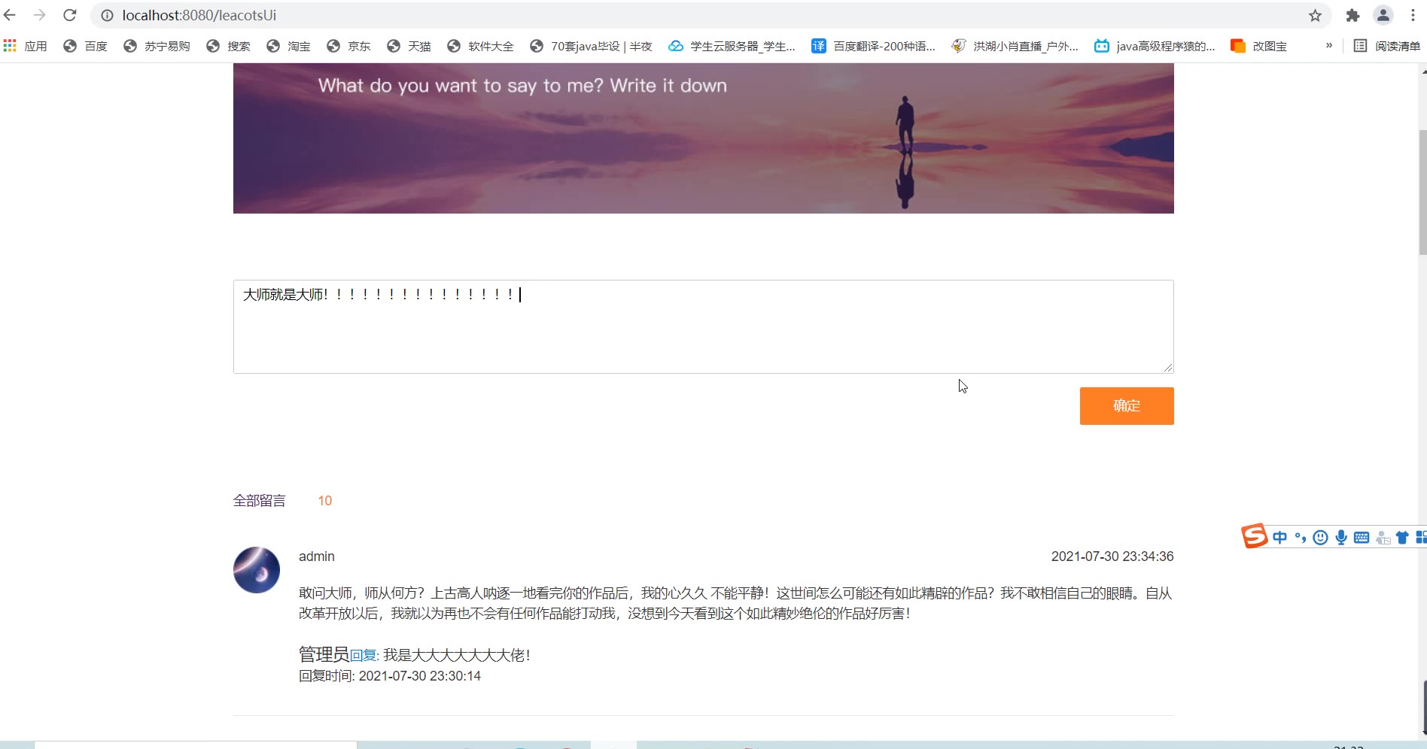Screen dimensions: 1427x749
Task: Open the 京东 bookmark
Action: 348,46
